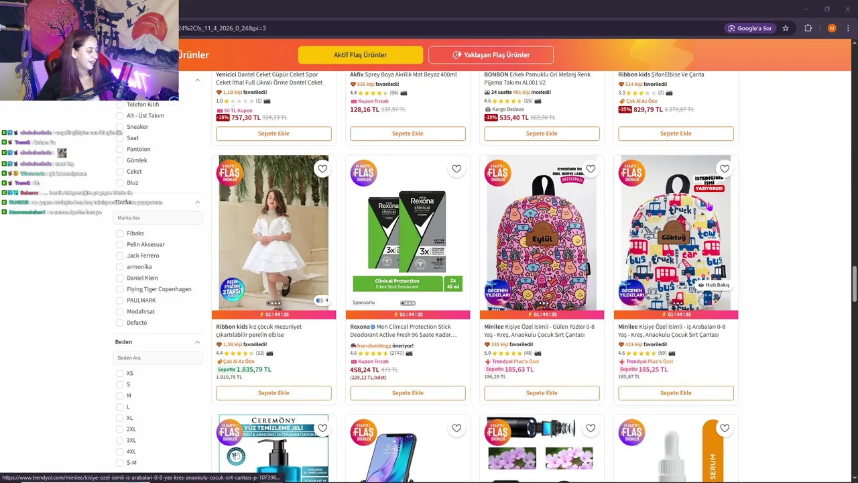
Task: Add the Eylül pink backpack to favorites
Action: coord(591,169)
